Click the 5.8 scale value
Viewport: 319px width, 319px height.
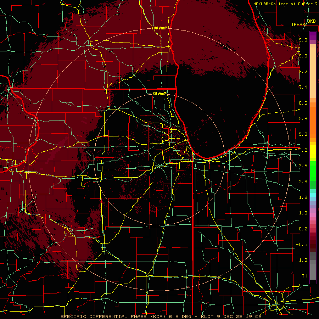[x=303, y=119]
